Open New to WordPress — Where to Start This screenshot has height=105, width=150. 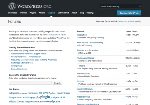26,57
